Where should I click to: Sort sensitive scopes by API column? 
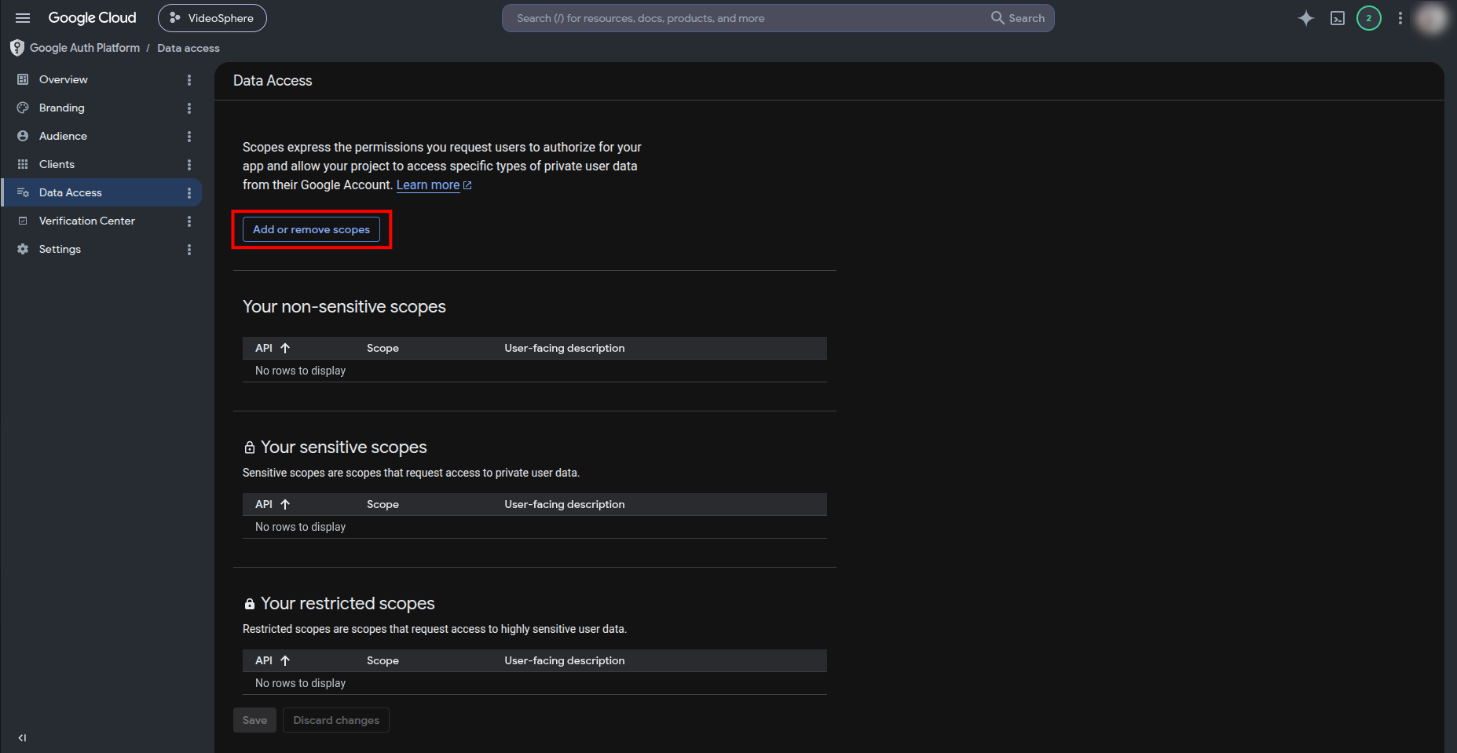click(273, 504)
